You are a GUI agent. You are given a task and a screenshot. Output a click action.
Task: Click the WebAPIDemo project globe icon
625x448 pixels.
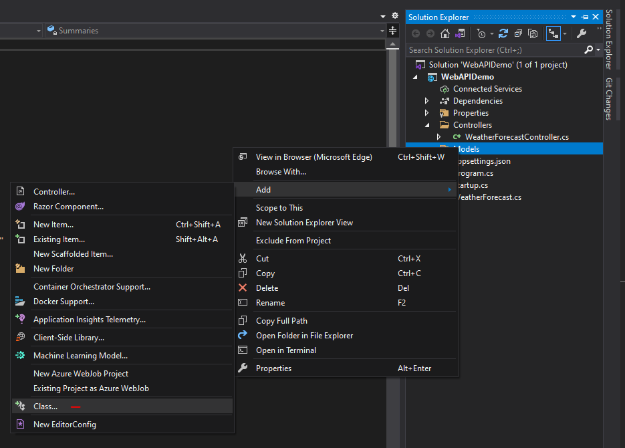[x=432, y=77]
